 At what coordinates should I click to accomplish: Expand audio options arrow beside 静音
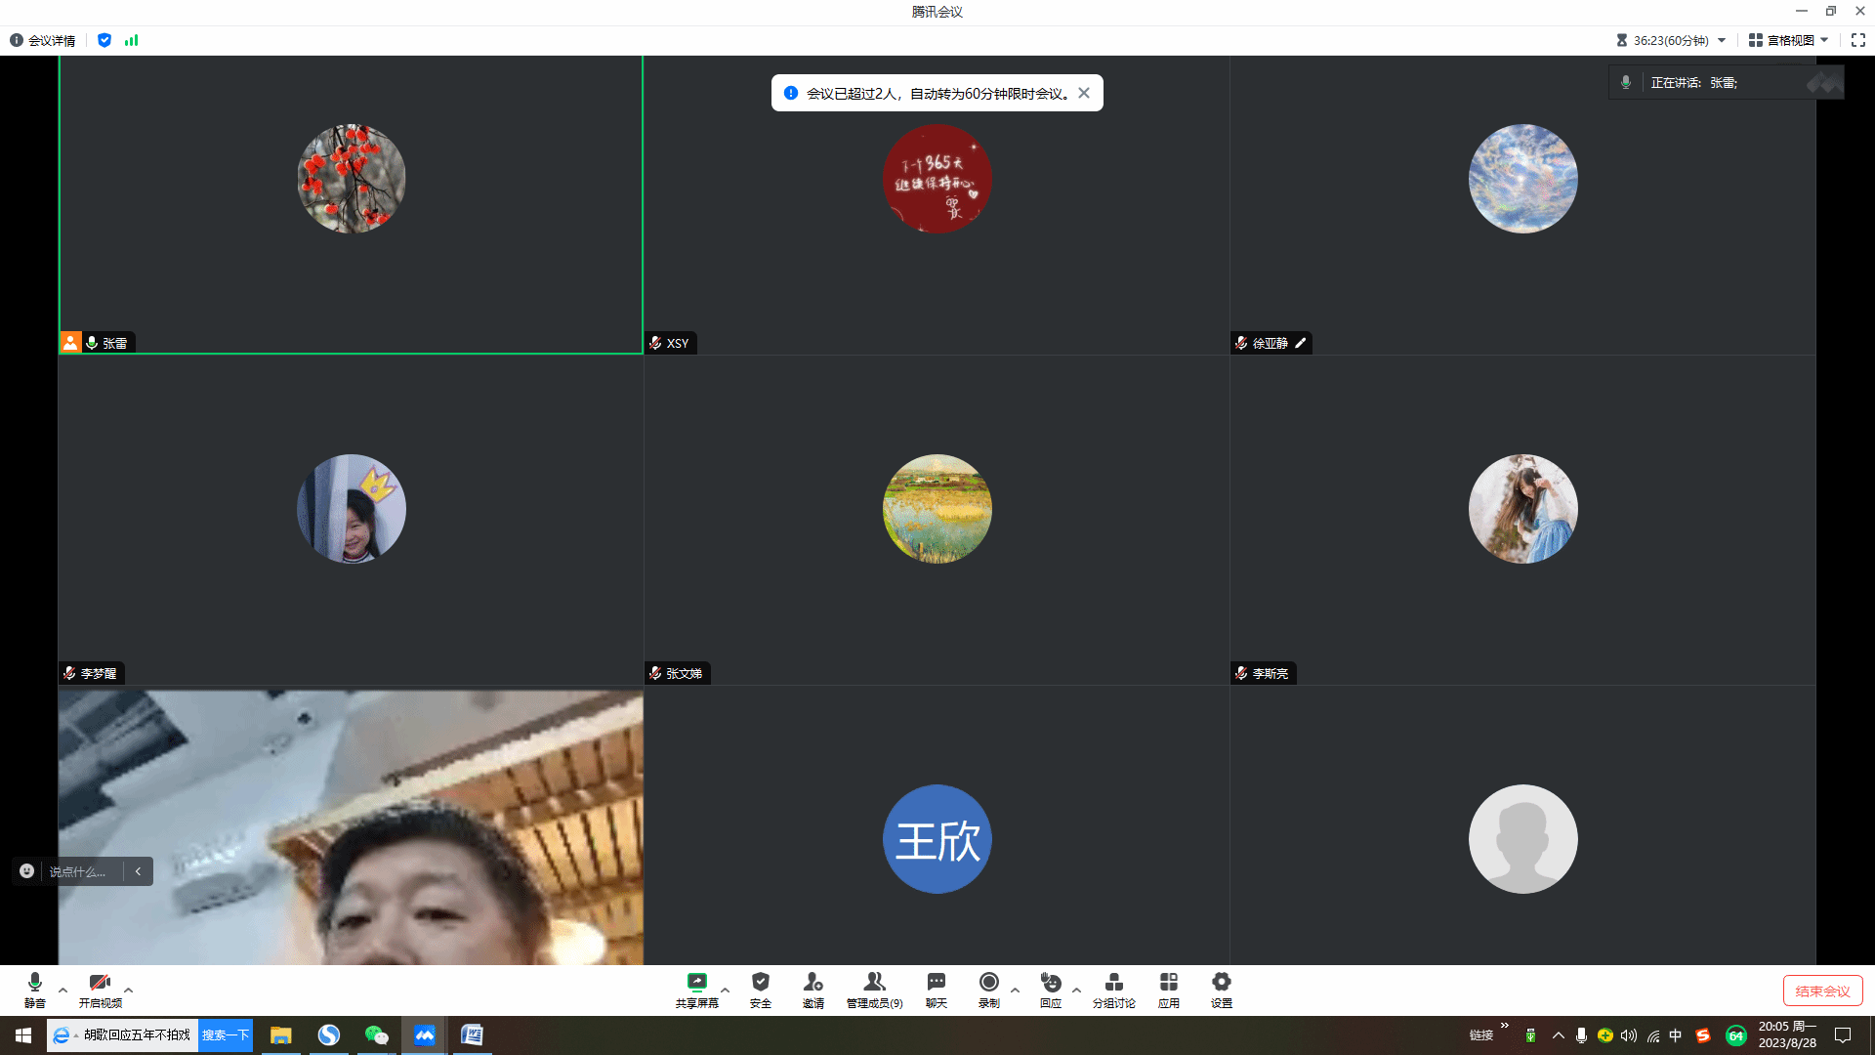(63, 990)
